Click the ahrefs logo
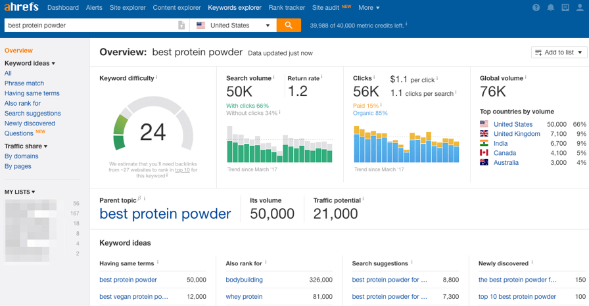The width and height of the screenshot is (589, 306). [x=22, y=7]
